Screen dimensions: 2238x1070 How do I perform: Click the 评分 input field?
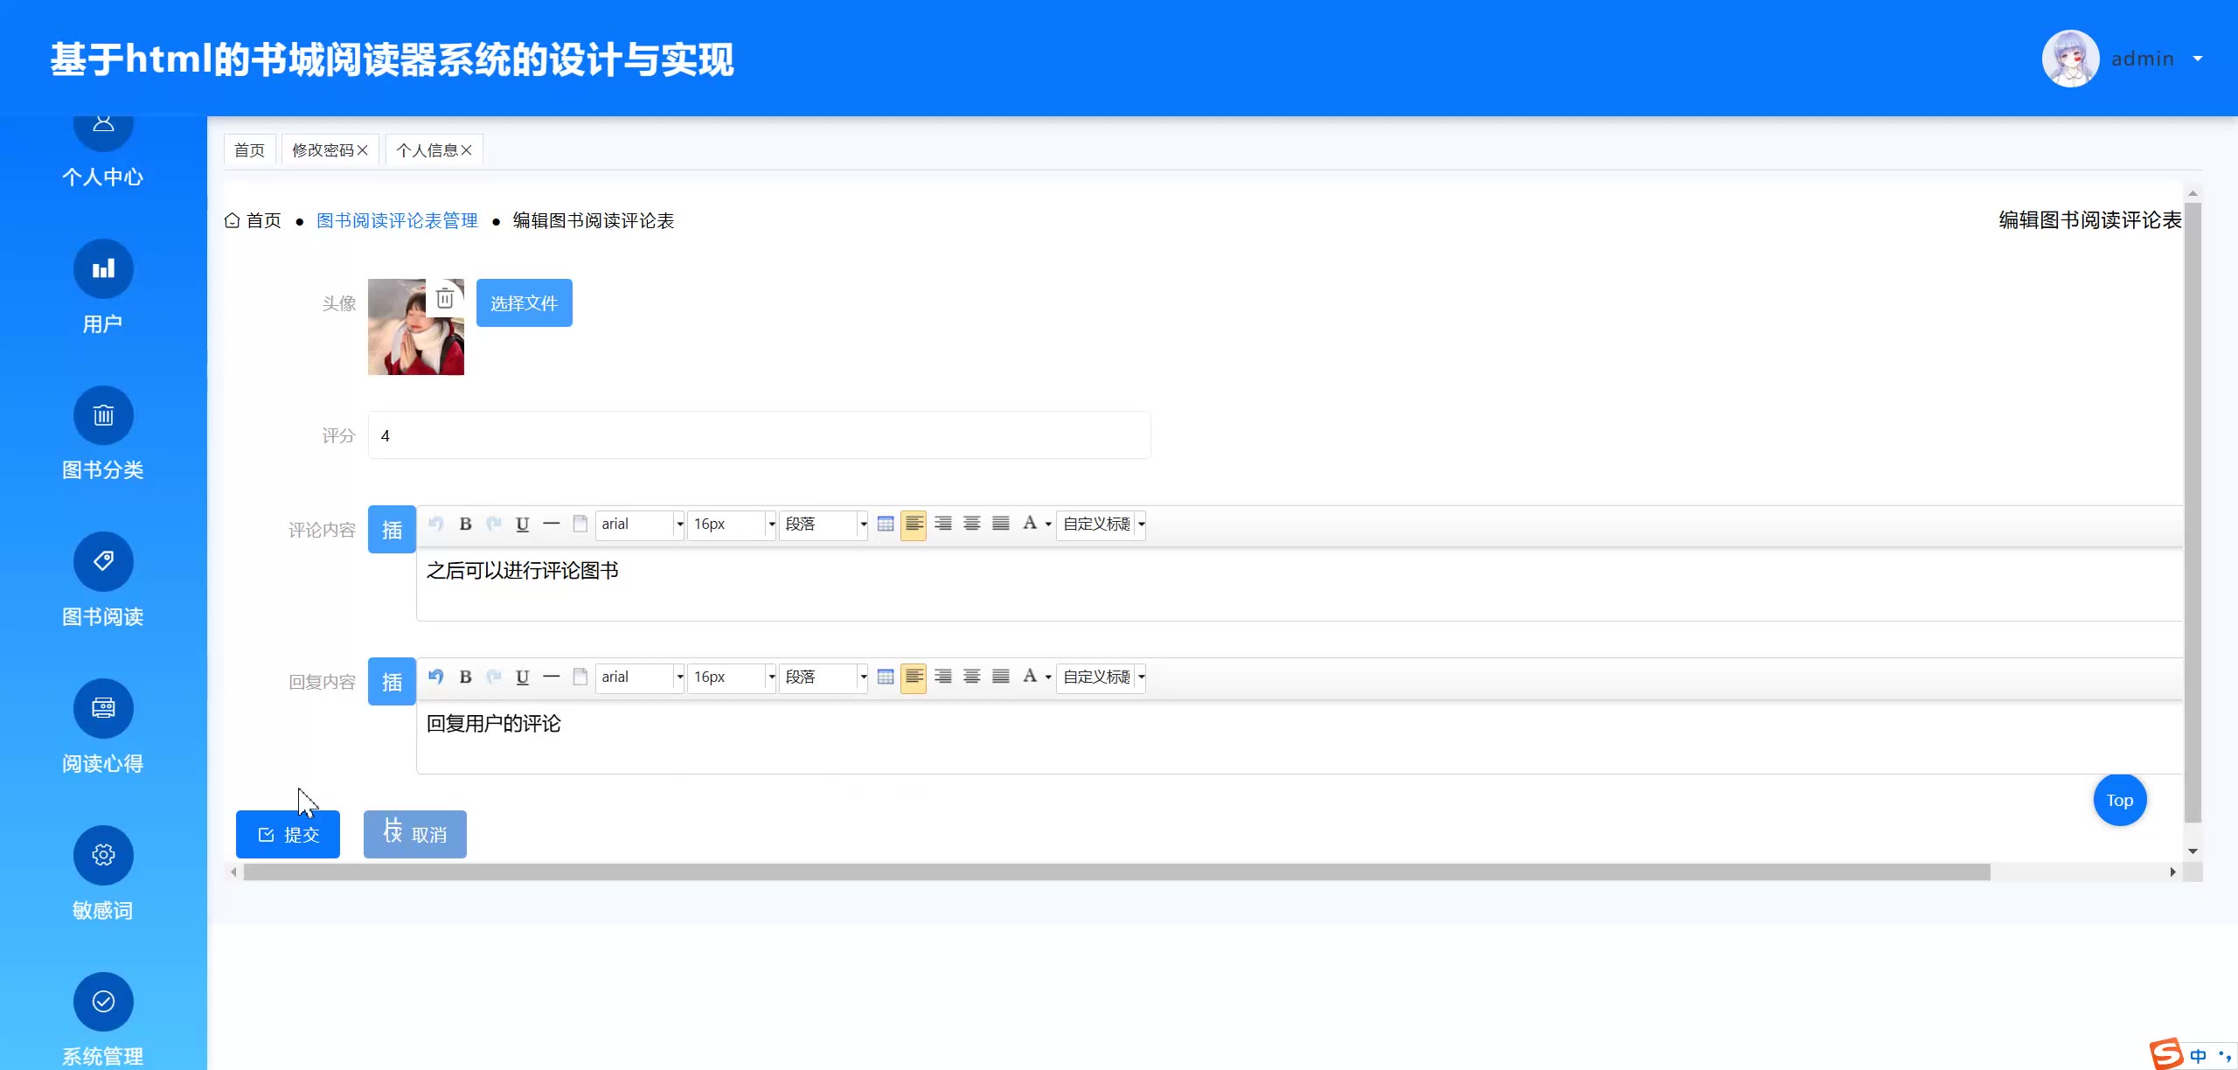[x=759, y=435]
